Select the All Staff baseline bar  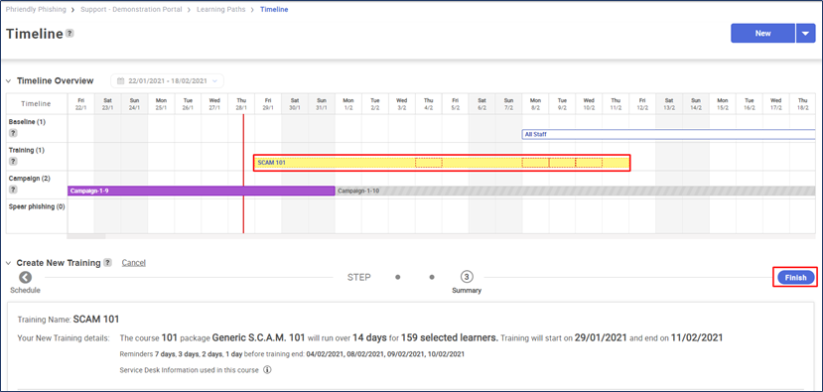(669, 134)
